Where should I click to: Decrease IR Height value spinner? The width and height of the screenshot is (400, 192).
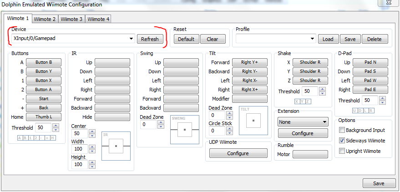pos(92,167)
